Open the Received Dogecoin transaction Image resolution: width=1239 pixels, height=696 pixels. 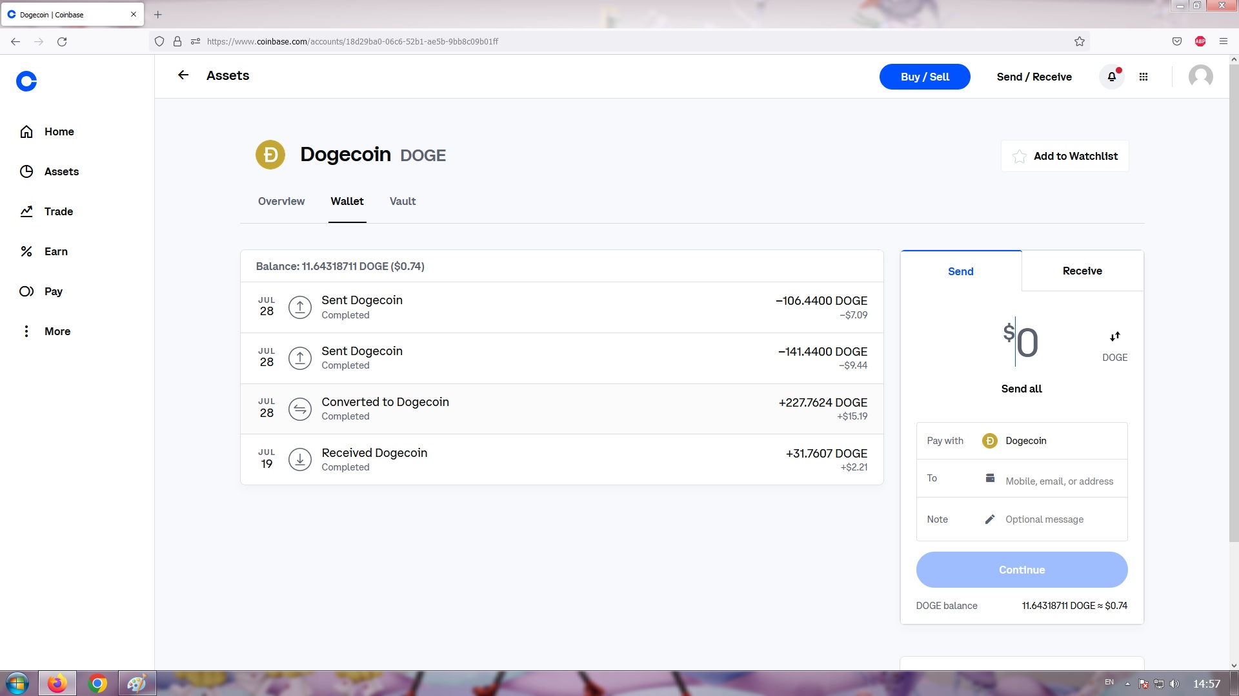tap(562, 459)
